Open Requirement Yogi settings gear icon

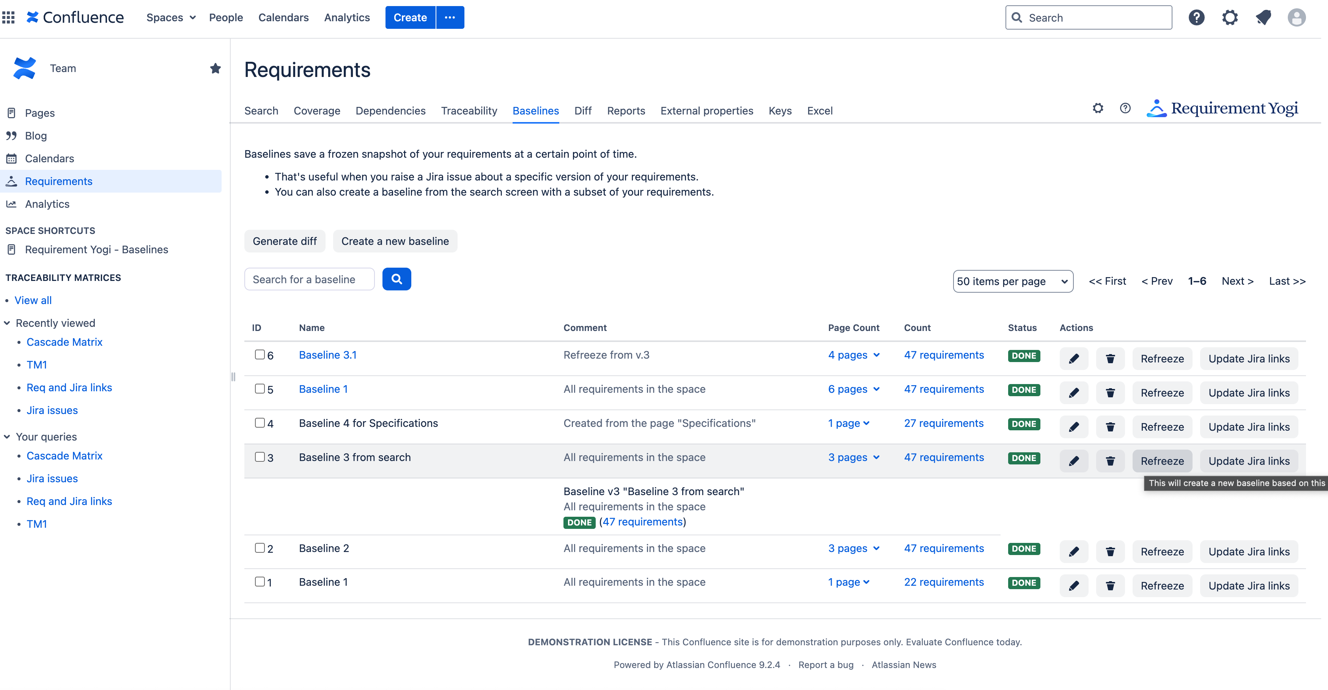click(1098, 108)
